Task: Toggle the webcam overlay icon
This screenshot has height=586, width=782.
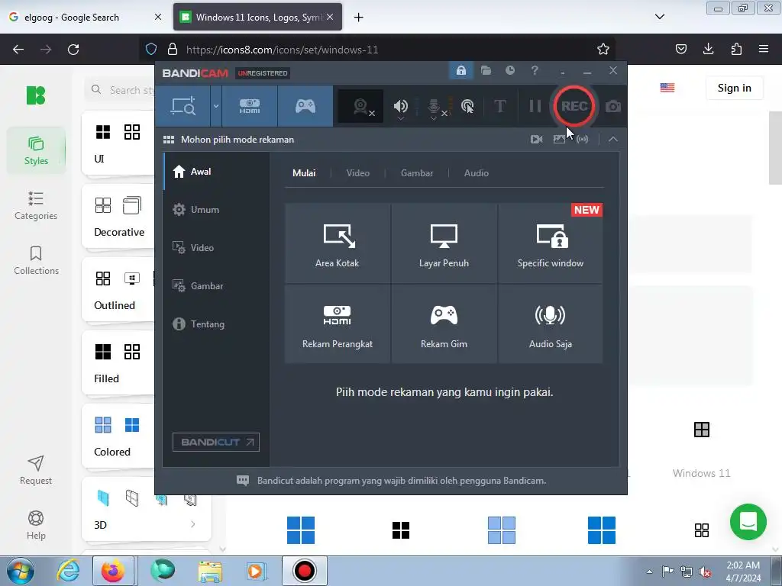Action: click(x=361, y=106)
